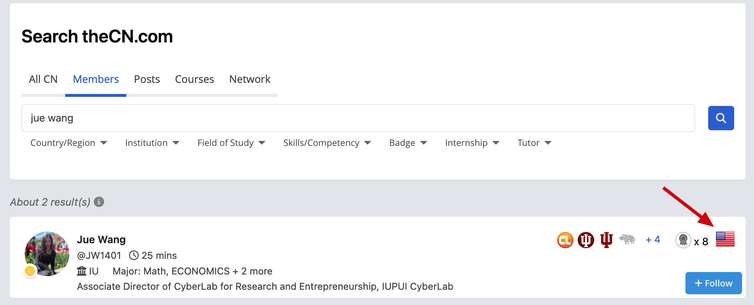The height and width of the screenshot is (305, 754).
Task: Click the blue magnifier search button
Action: pos(721,118)
